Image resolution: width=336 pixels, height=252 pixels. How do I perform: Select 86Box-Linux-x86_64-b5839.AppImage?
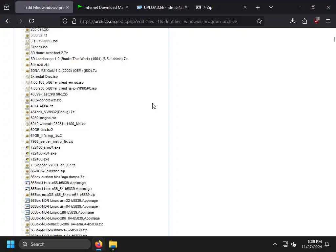tap(61, 189)
